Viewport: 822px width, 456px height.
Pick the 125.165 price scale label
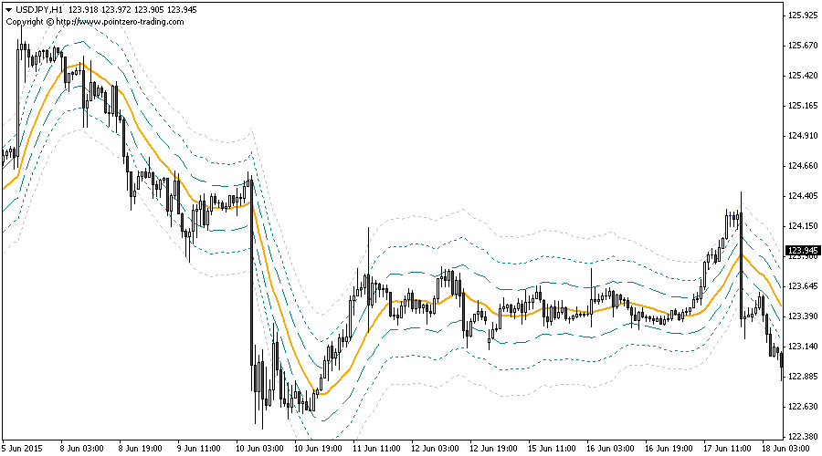pos(803,105)
